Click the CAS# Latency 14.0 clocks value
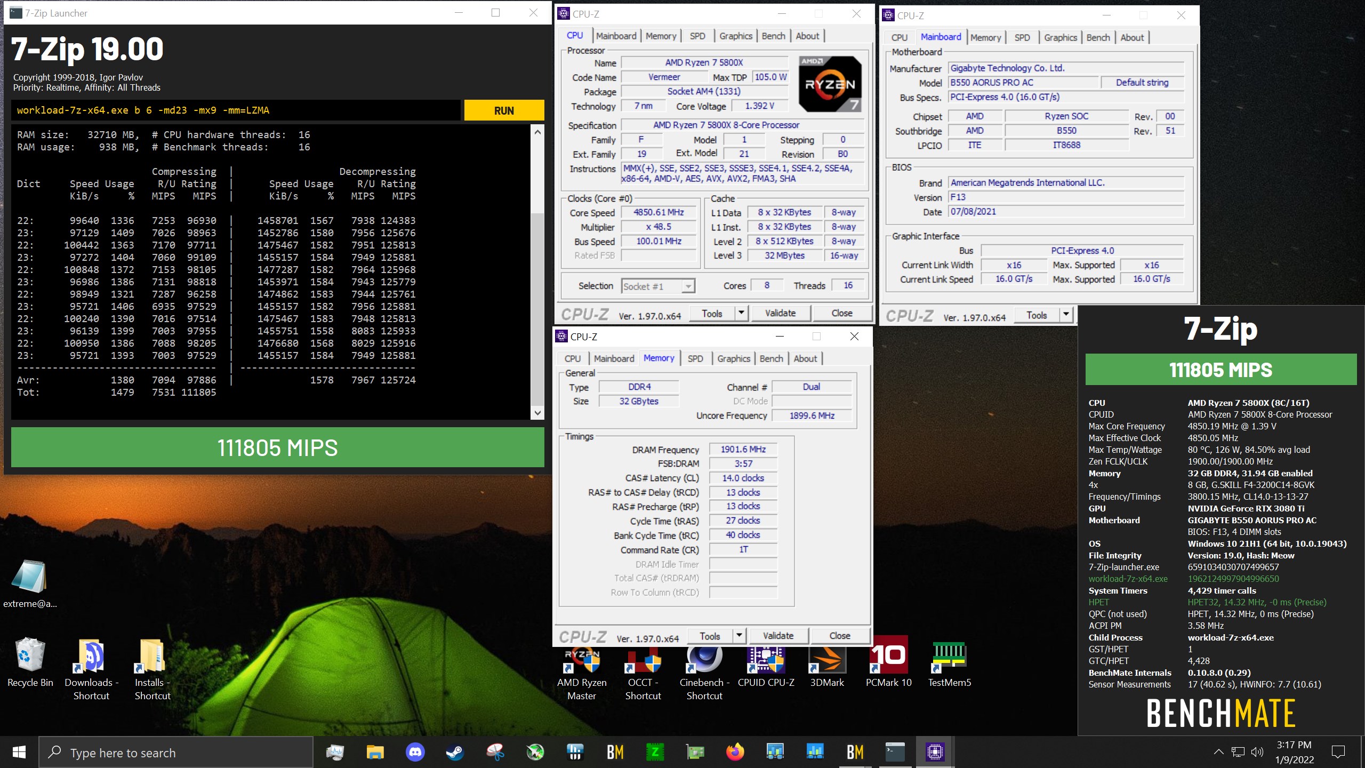Screen dimensions: 1365x768 tap(743, 478)
